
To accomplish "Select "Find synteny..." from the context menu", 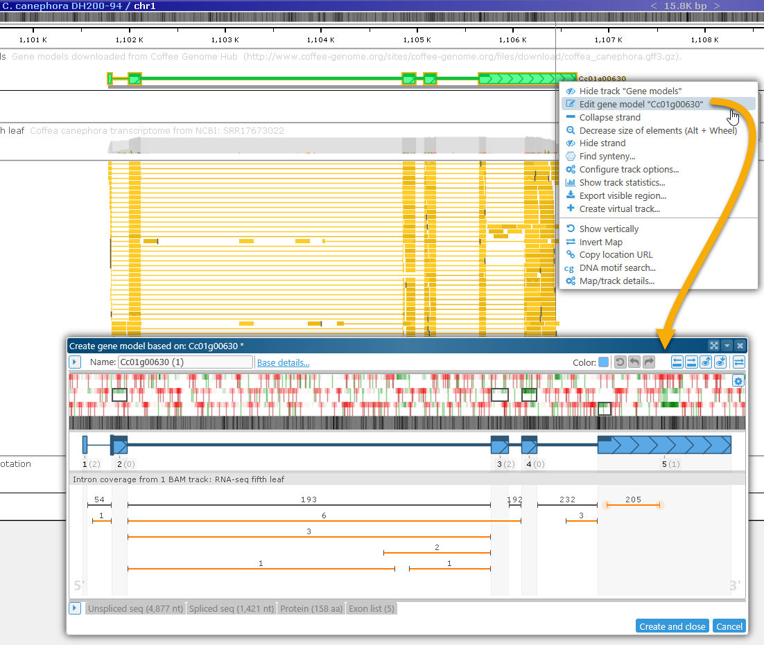I will point(607,157).
